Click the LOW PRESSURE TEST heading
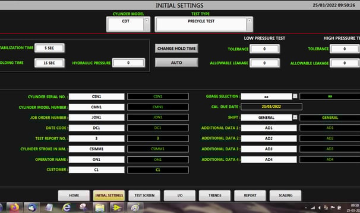 (x=264, y=38)
